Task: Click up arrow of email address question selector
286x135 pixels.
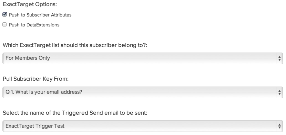Action: [x=279, y=91]
